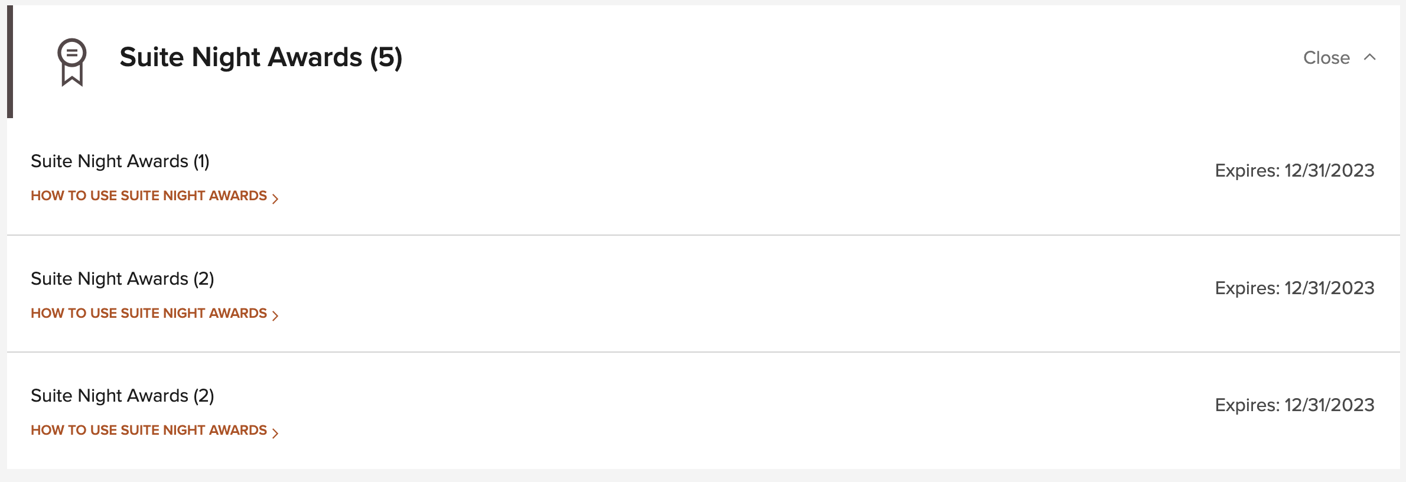Click the divider below the first award row
The height and width of the screenshot is (482, 1406).
click(x=704, y=235)
